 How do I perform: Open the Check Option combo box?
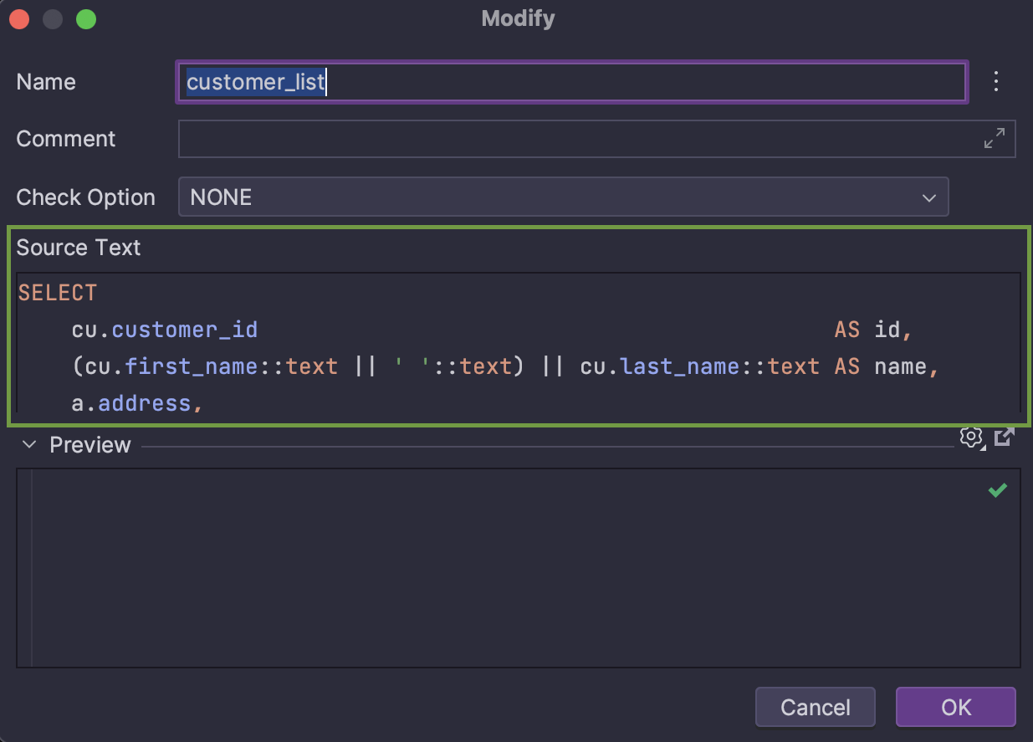(x=563, y=197)
